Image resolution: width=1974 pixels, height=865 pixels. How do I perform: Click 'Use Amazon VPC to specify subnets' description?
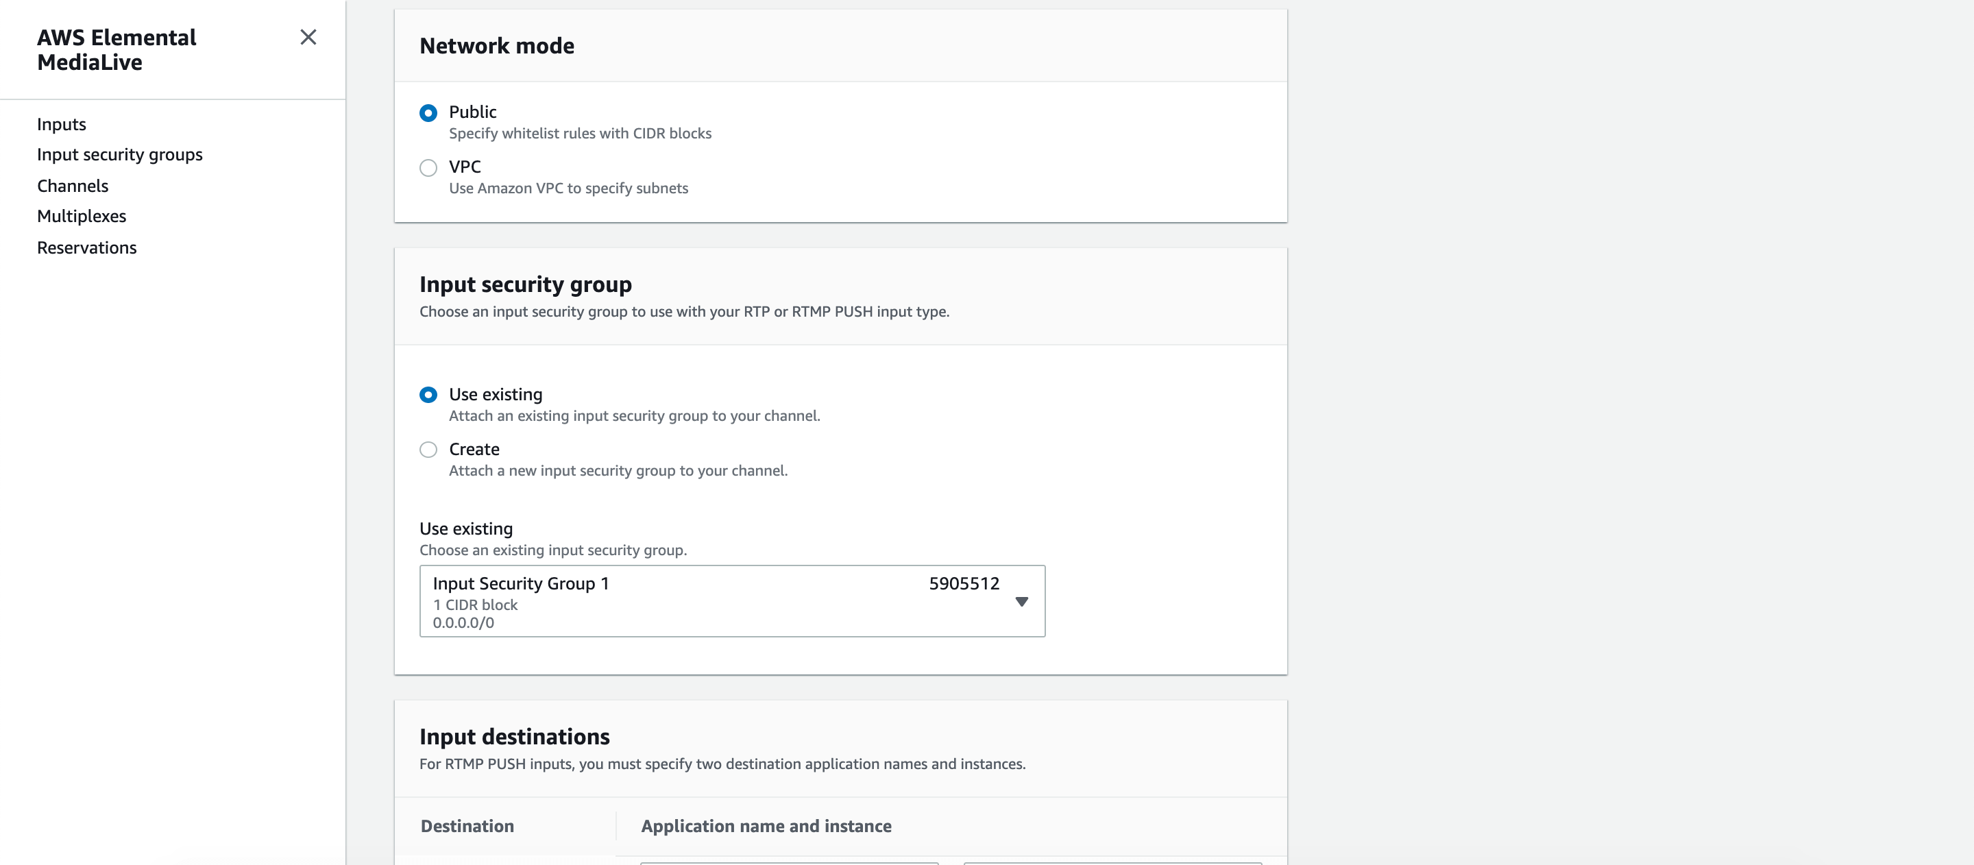point(569,188)
